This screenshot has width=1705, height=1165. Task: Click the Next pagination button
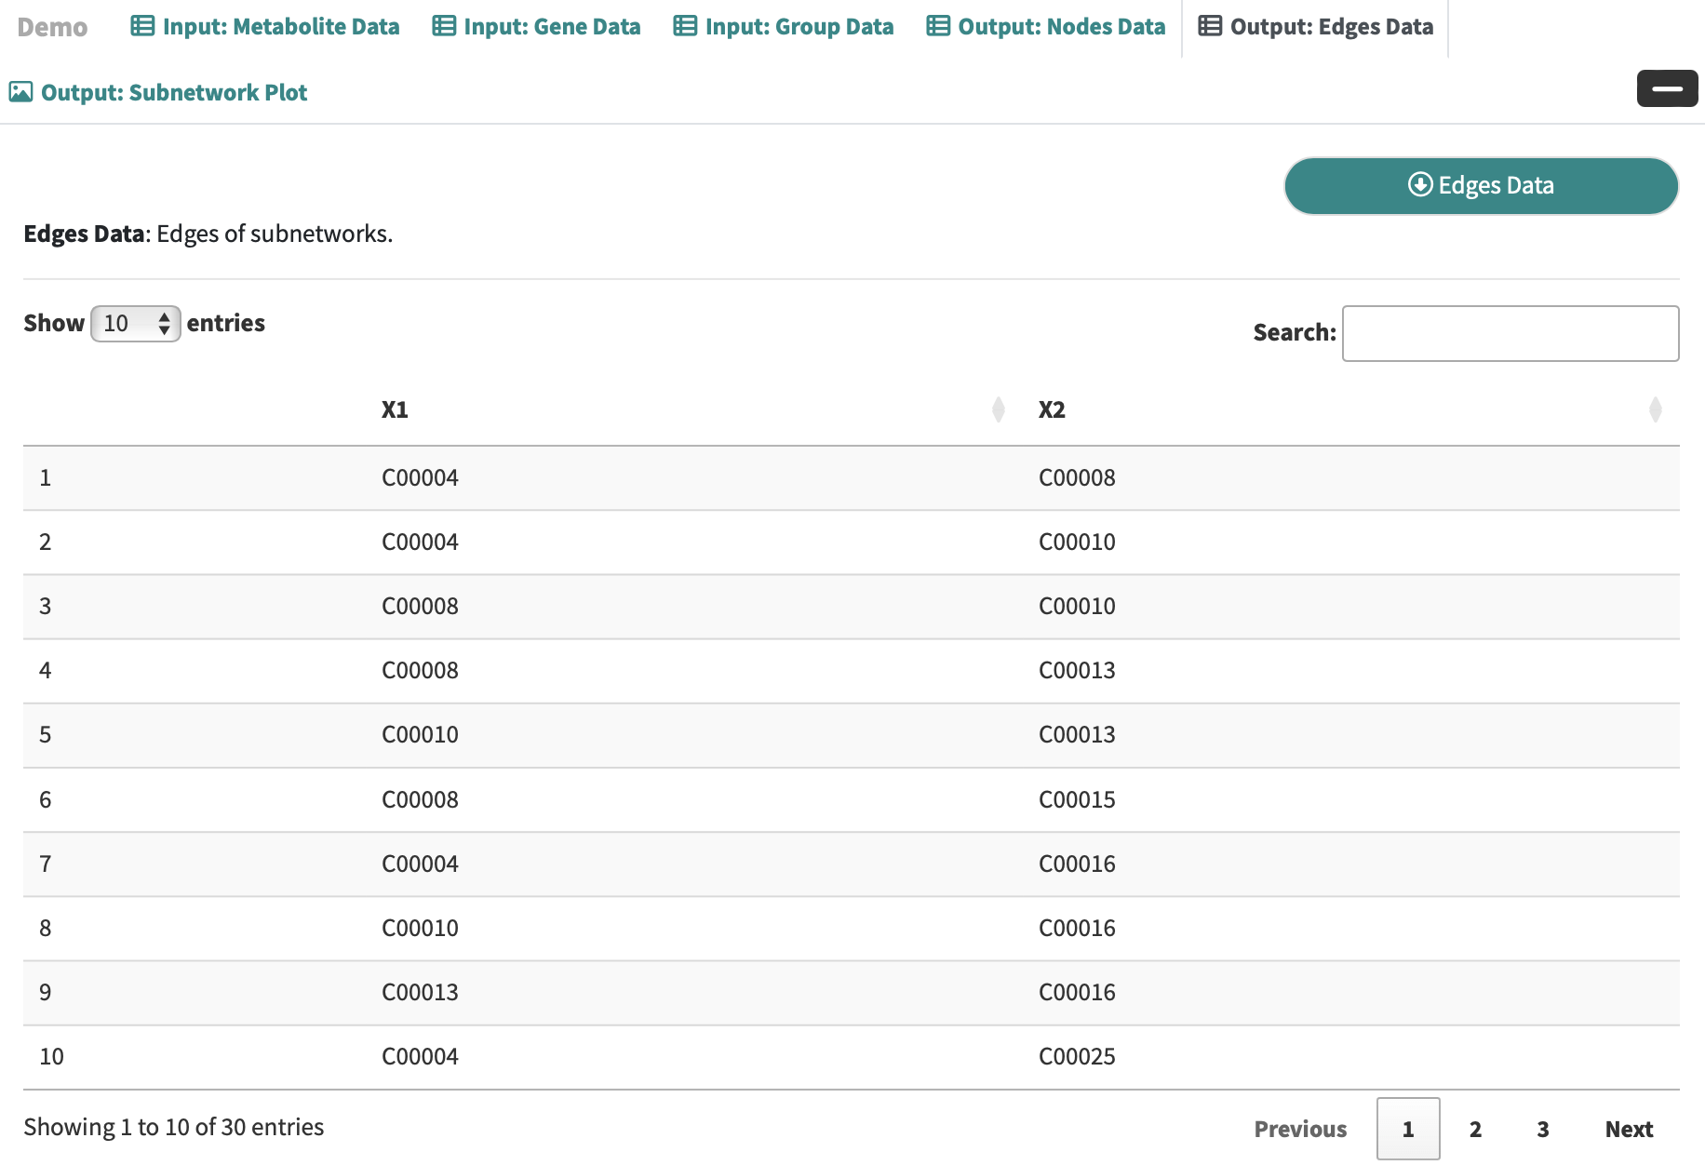(1629, 1129)
